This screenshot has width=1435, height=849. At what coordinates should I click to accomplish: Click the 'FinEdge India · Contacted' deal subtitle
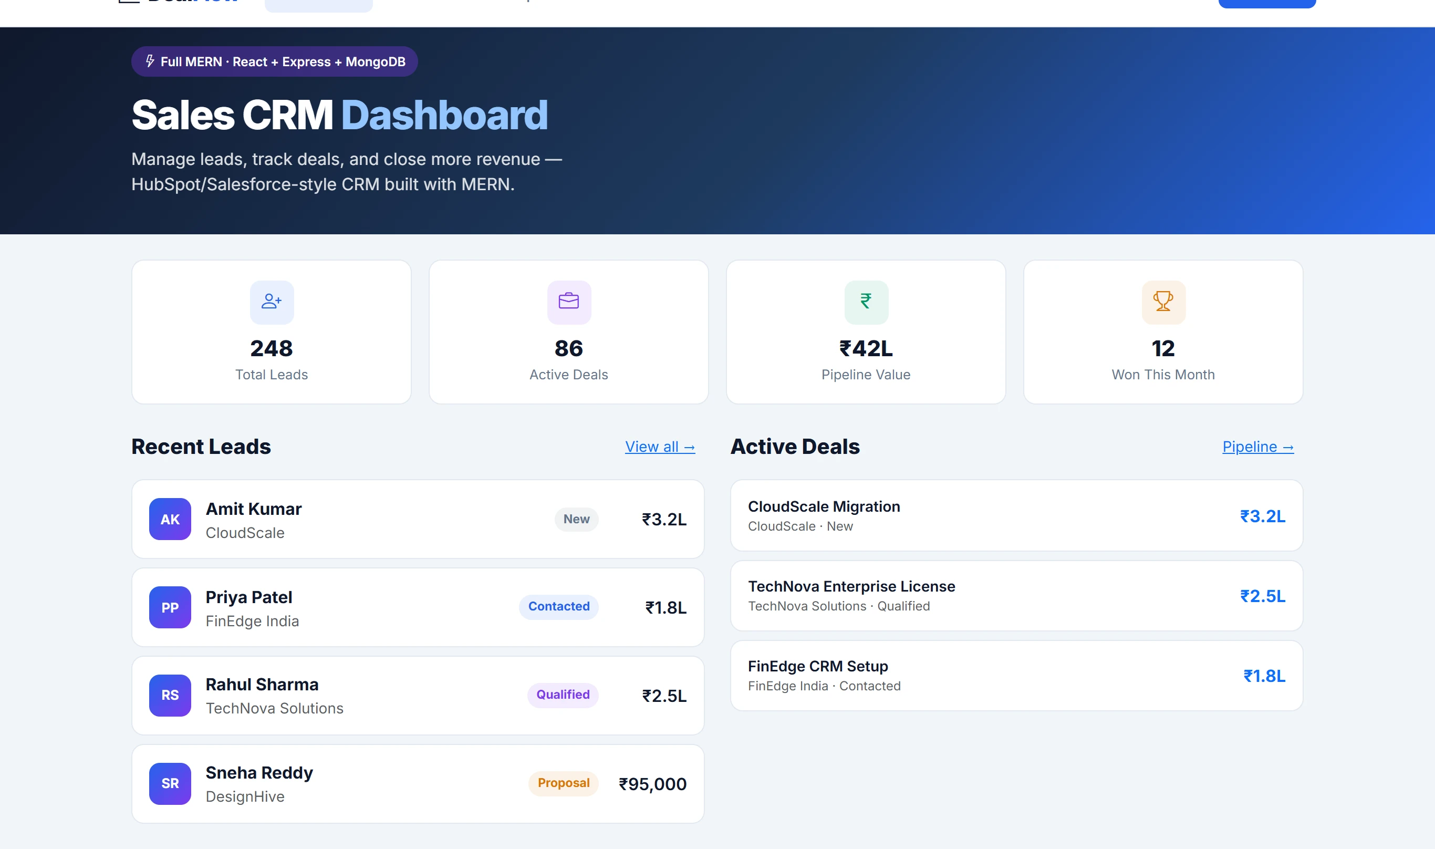824,686
